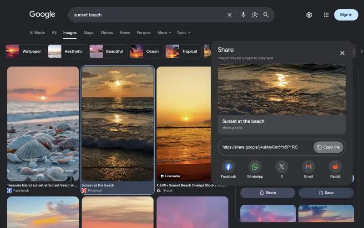Click the Save button
Screen dimensions: 364x228
(326, 192)
